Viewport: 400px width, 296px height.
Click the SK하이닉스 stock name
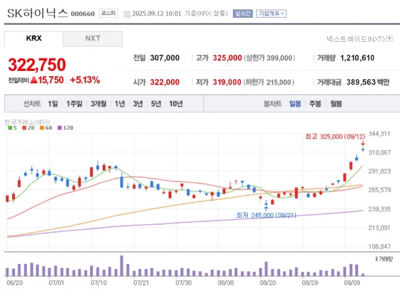pos(38,13)
